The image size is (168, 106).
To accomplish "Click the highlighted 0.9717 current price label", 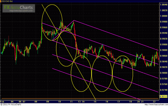I will 164,97.
